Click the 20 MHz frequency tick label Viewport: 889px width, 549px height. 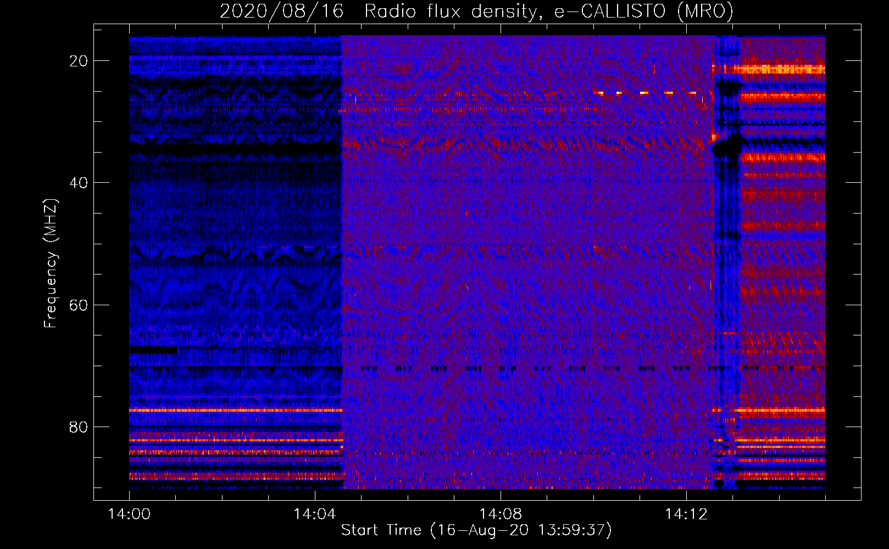(x=79, y=61)
